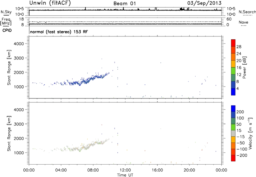Click the "3000" tick in power panel
Image resolution: width=256 pixels, height=177 pixels.
pos(19,58)
